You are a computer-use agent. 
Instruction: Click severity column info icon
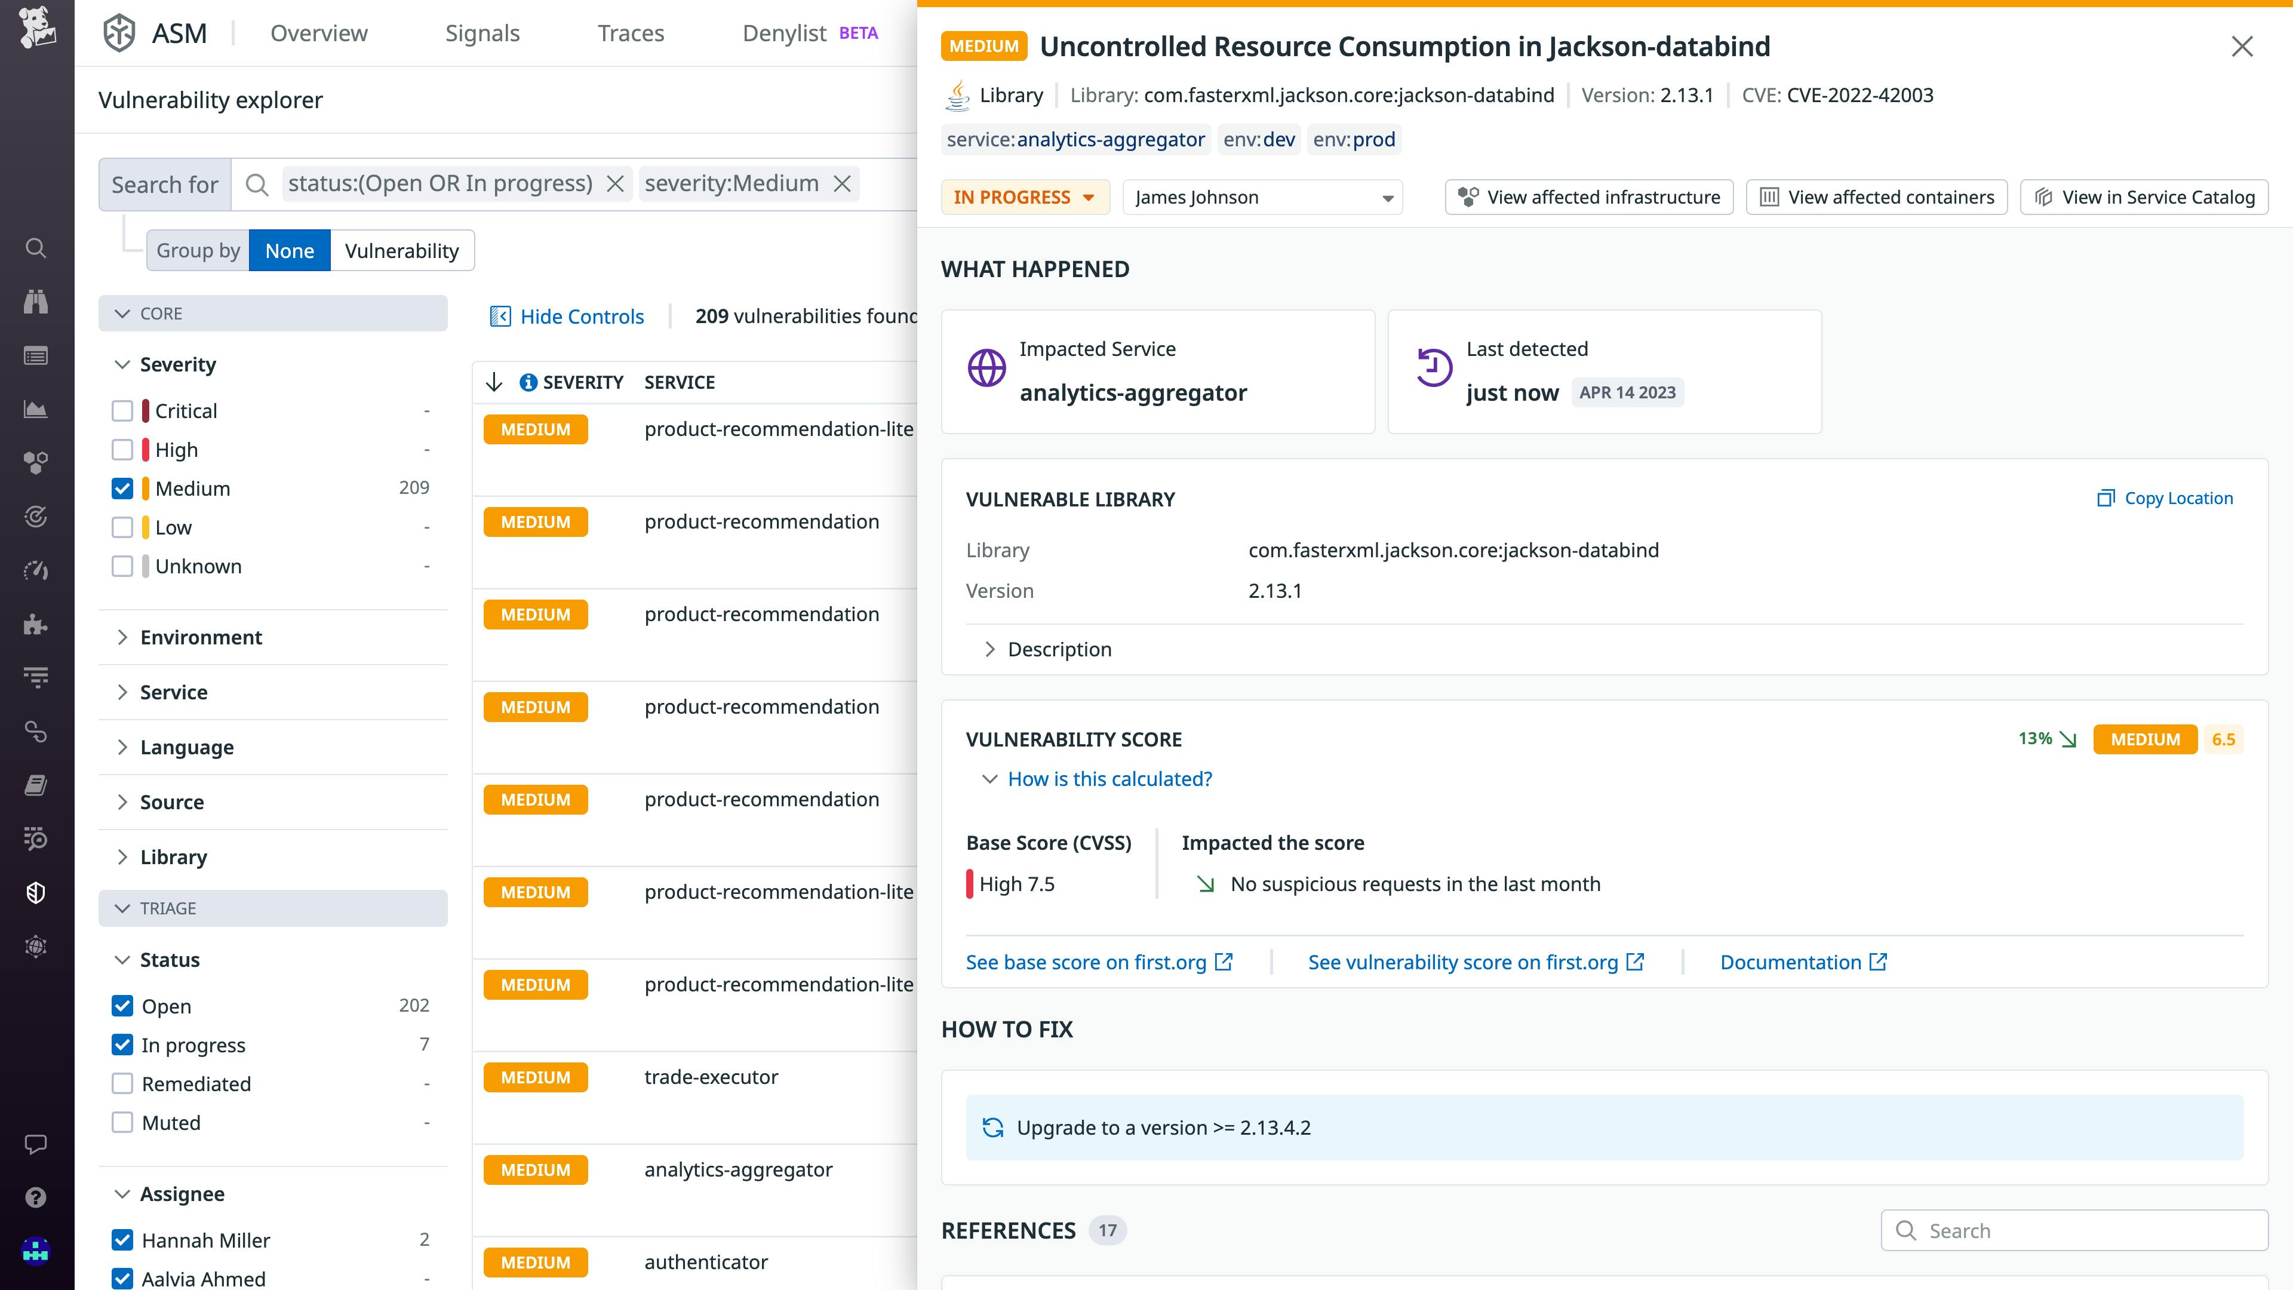(528, 383)
